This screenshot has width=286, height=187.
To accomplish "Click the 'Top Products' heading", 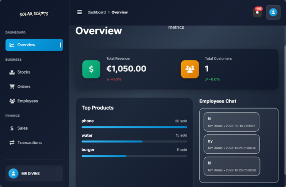I will click(97, 108).
